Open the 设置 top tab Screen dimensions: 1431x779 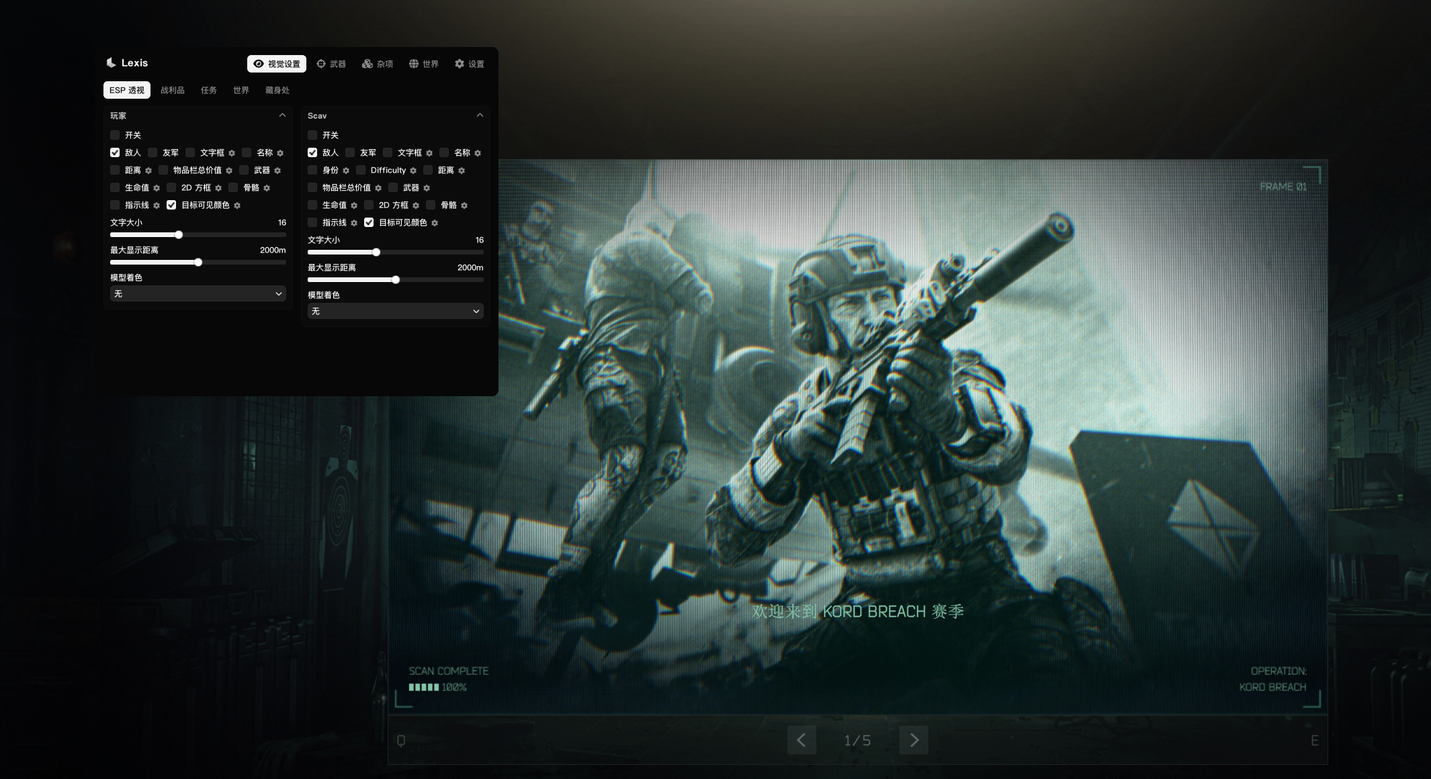[x=470, y=64]
